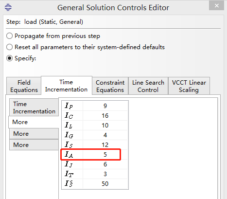Select the Specify radio button
The height and width of the screenshot is (199, 227).
point(9,58)
